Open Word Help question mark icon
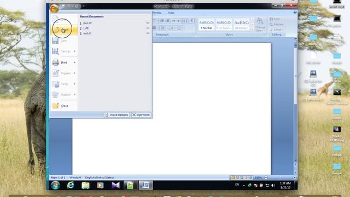350x197 pixels. (295, 13)
